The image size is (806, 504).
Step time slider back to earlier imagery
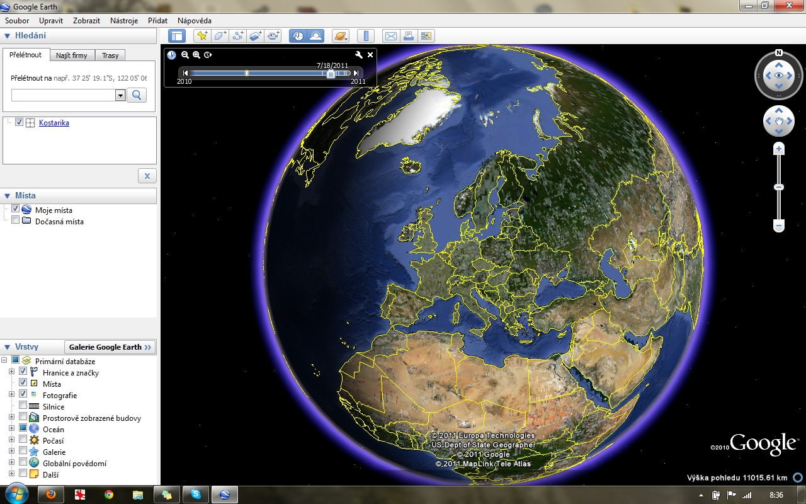[x=185, y=73]
